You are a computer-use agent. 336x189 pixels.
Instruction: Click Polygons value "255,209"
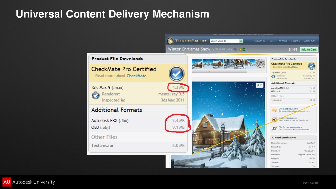pyautogui.click(x=312, y=158)
